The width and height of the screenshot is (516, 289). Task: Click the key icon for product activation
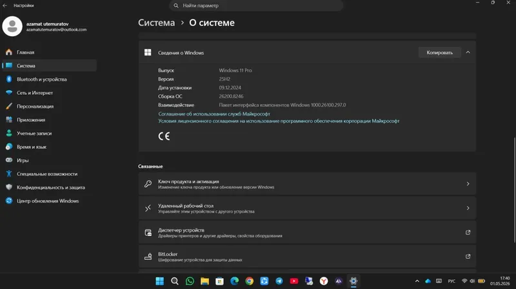click(x=148, y=184)
